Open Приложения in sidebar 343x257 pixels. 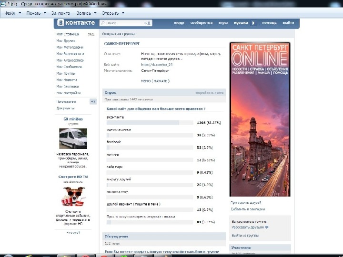pyautogui.click(x=66, y=102)
